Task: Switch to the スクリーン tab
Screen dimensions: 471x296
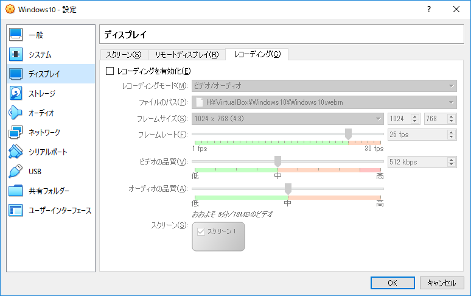Action: [124, 55]
